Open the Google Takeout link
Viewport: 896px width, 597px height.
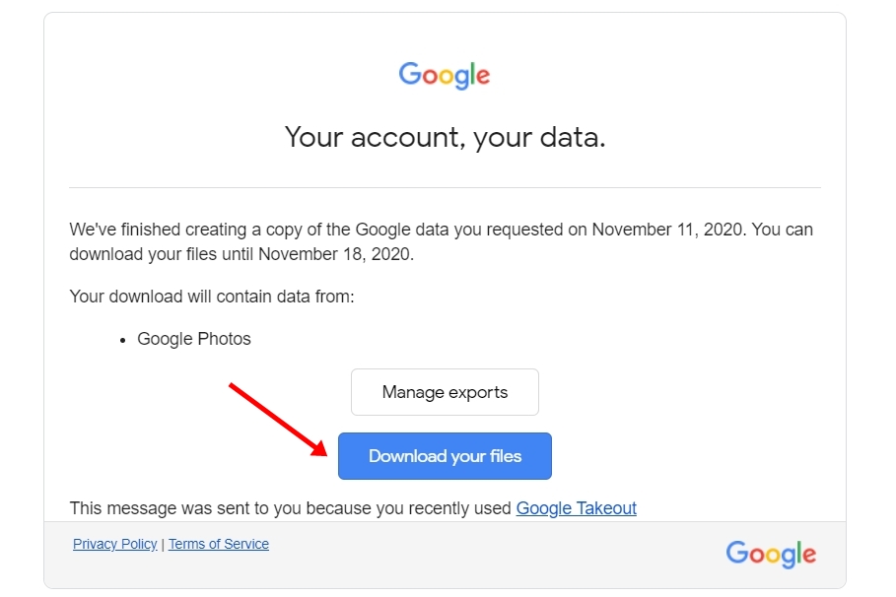pyautogui.click(x=576, y=508)
